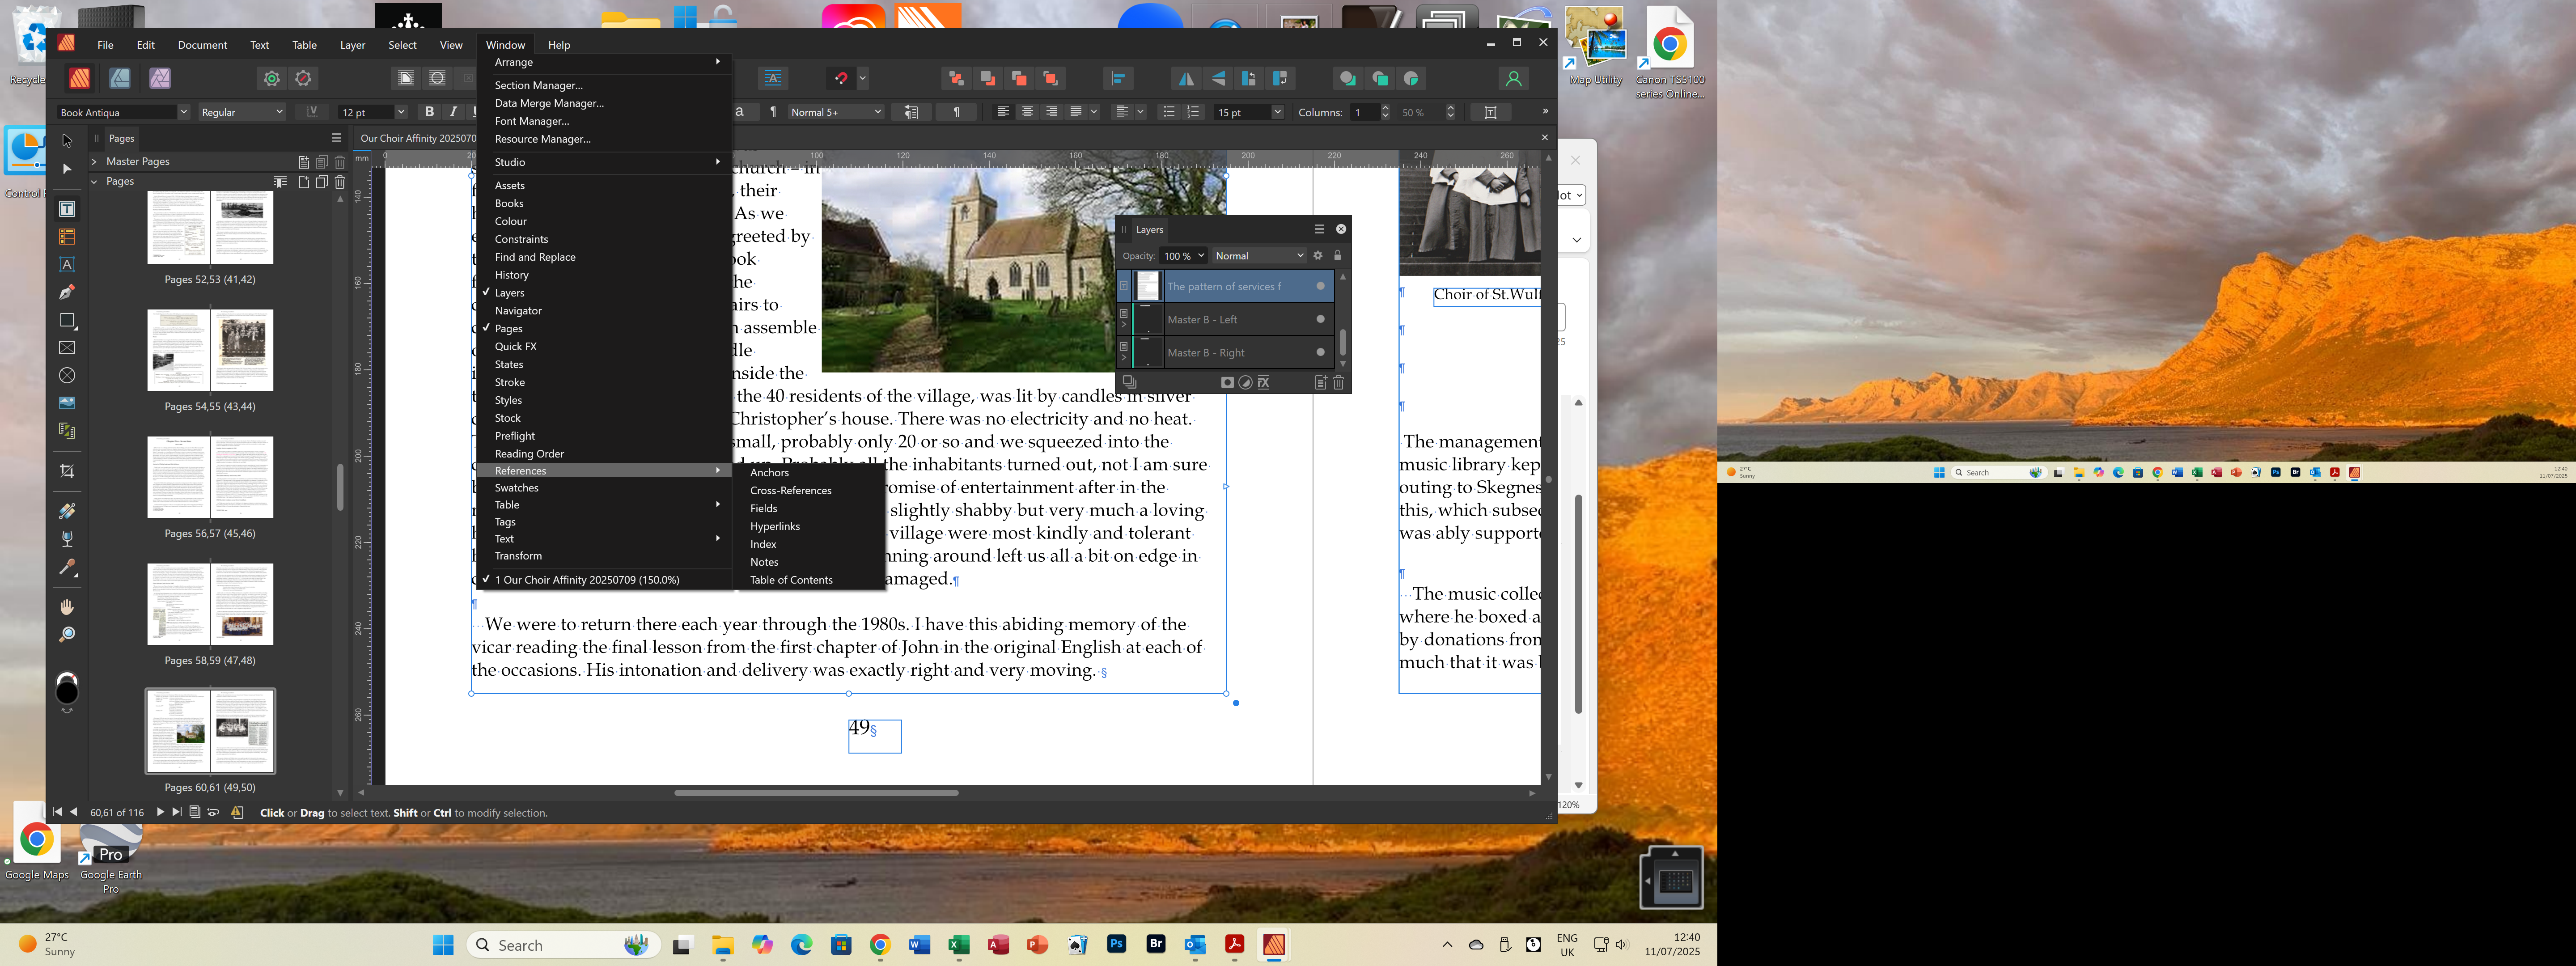Toggle visibility of 'The pattern of services f' layer
Viewport: 2576px width, 966px height.
click(x=1320, y=287)
